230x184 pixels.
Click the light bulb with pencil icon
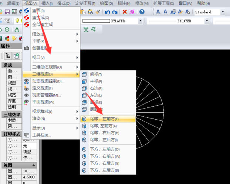(14, 38)
